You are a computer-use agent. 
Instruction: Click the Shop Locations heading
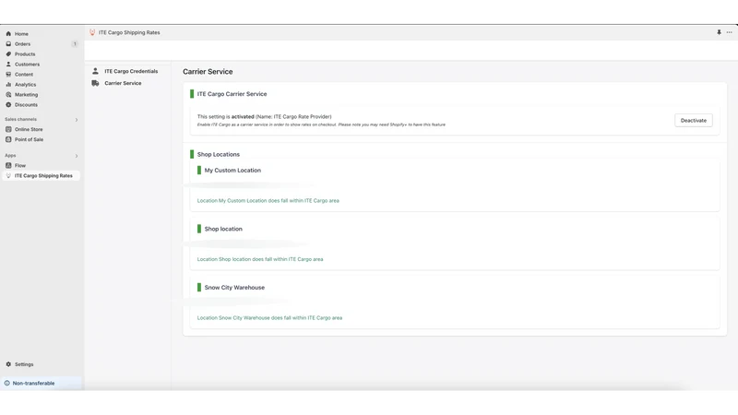pos(219,154)
